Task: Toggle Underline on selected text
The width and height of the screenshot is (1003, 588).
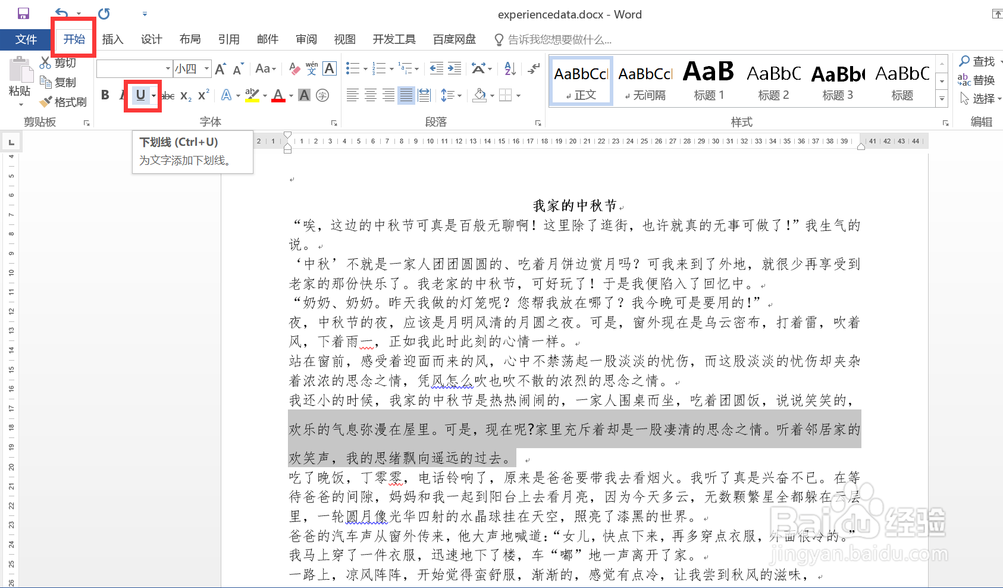Action: click(140, 95)
